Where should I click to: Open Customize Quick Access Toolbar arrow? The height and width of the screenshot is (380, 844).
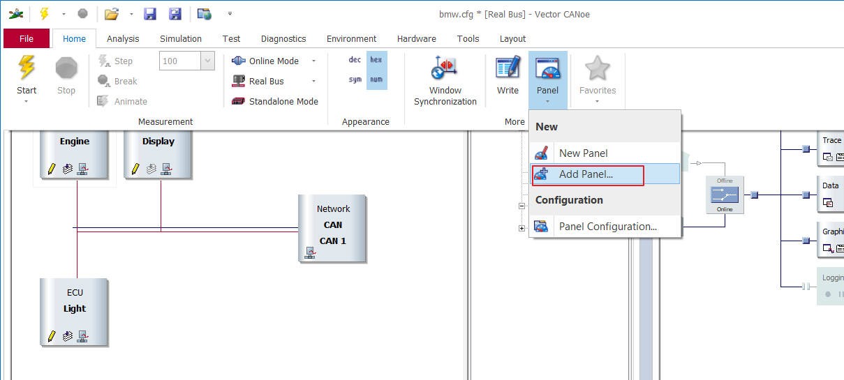[x=230, y=13]
